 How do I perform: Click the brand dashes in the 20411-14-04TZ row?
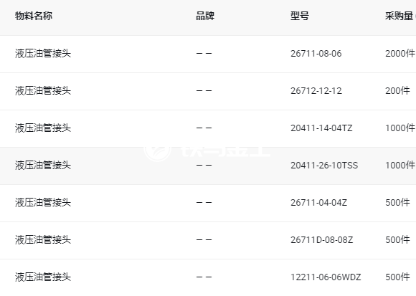click(x=204, y=128)
